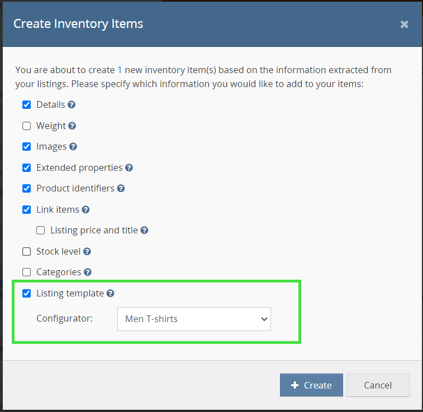Image resolution: width=423 pixels, height=412 pixels.
Task: Click Cancel to dismiss the dialog
Action: coord(378,385)
